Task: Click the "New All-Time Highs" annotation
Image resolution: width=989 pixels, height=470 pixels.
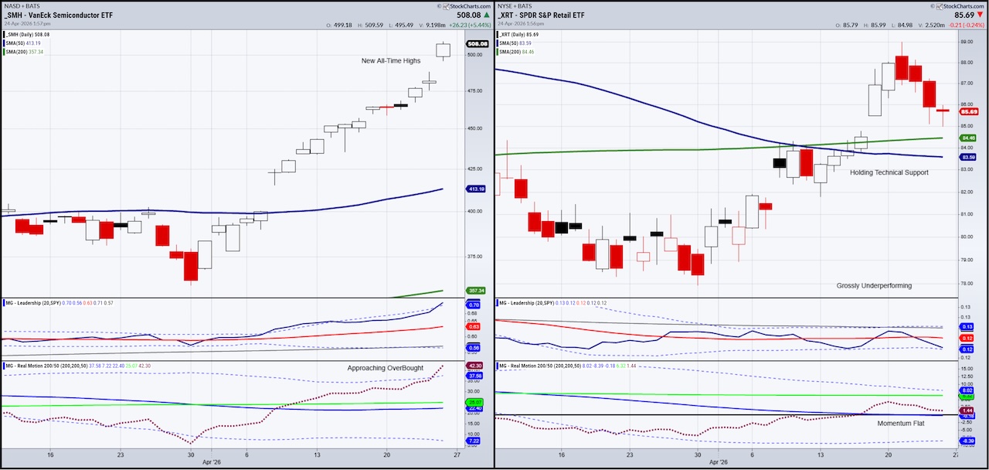Action: pos(391,60)
